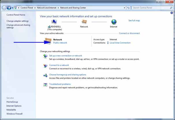
Task: Open Troubleshoot problems link
Action: [60, 84]
